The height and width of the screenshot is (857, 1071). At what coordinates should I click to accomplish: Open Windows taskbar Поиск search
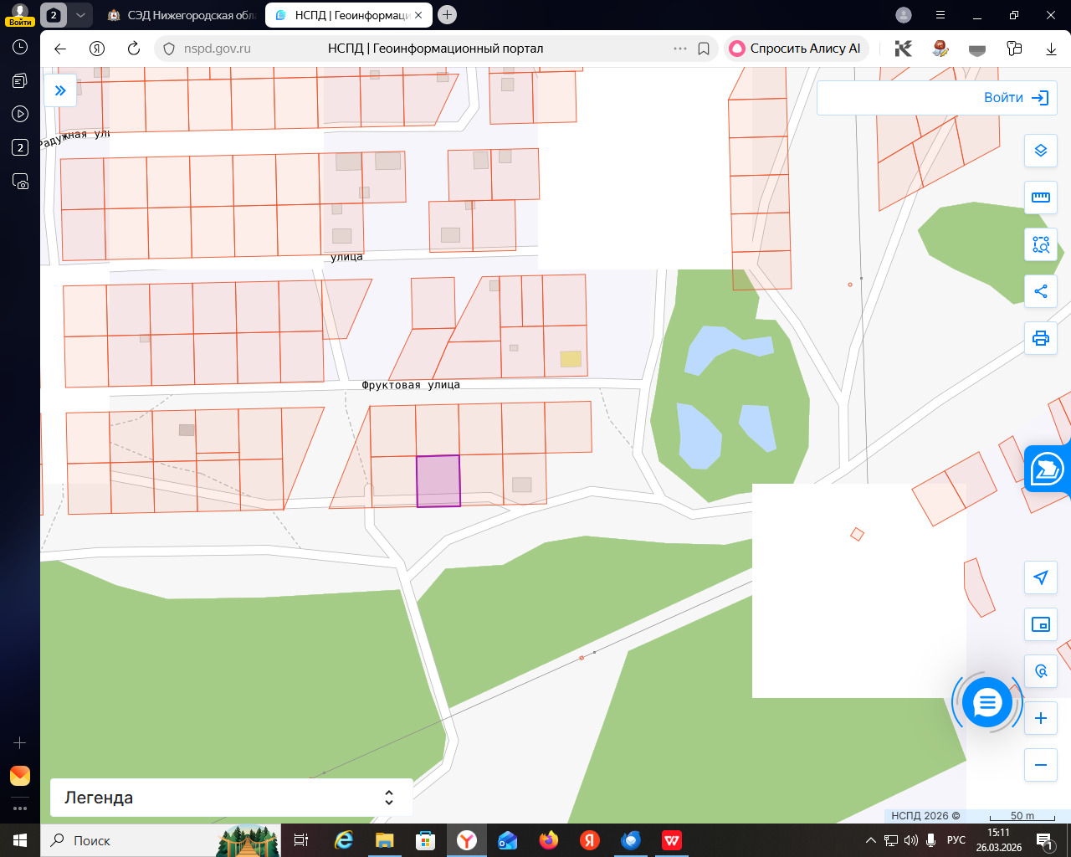point(80,840)
